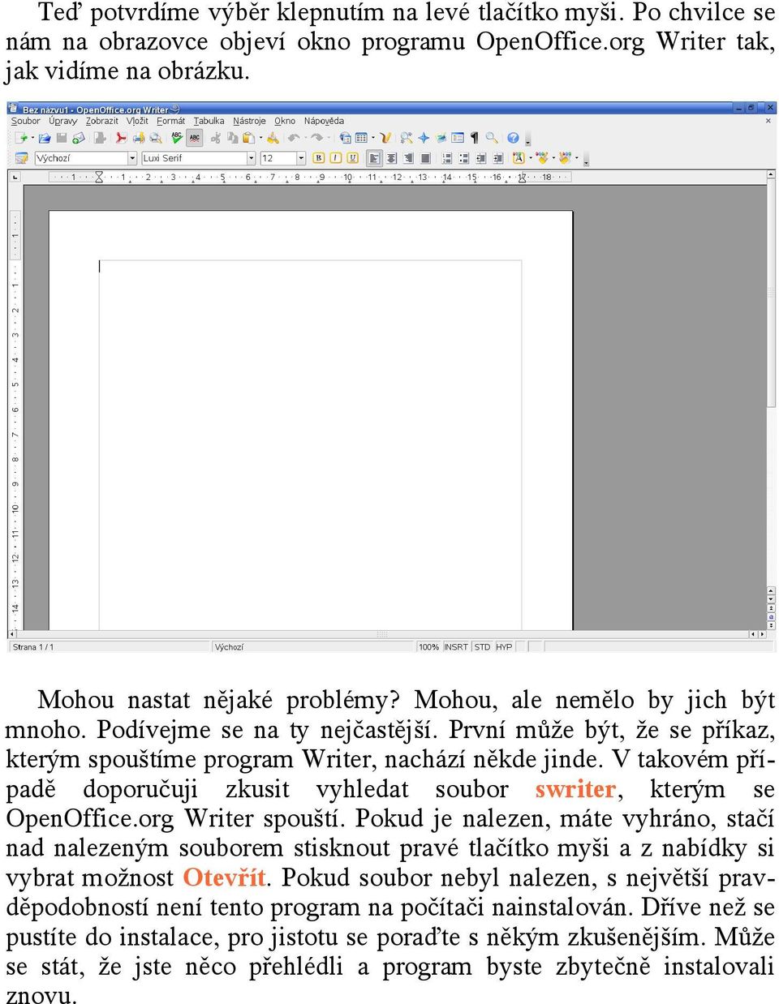Toggle AutoSpellcheck icon with red underline
The image size is (779, 1004).
195,138
